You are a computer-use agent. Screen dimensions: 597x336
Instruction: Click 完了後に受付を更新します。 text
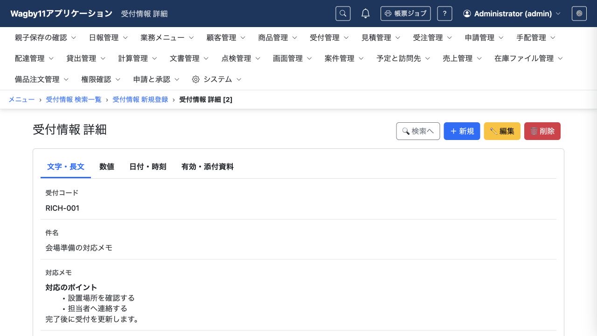pos(92,319)
